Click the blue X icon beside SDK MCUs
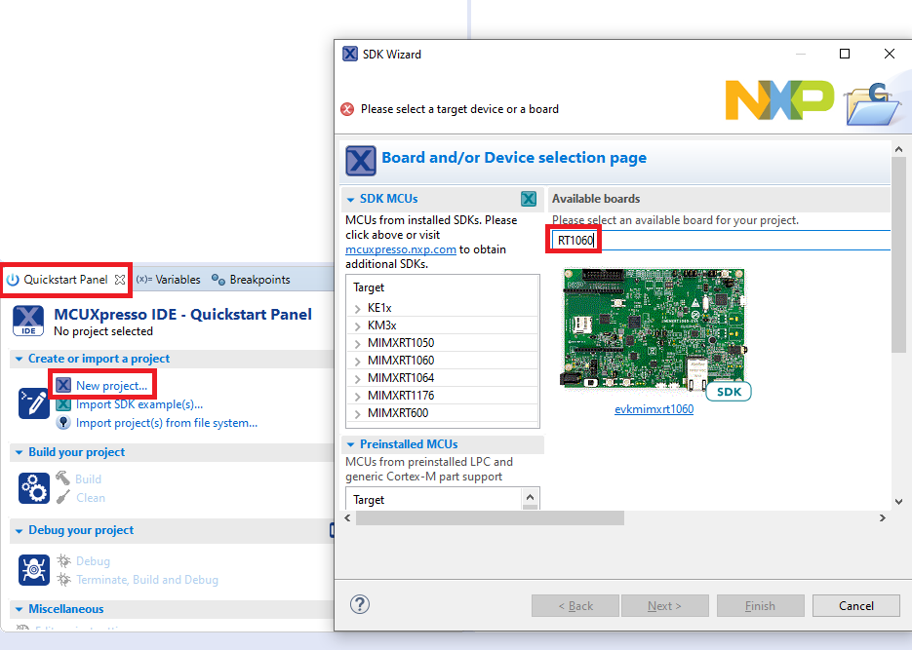The image size is (912, 650). coord(528,198)
